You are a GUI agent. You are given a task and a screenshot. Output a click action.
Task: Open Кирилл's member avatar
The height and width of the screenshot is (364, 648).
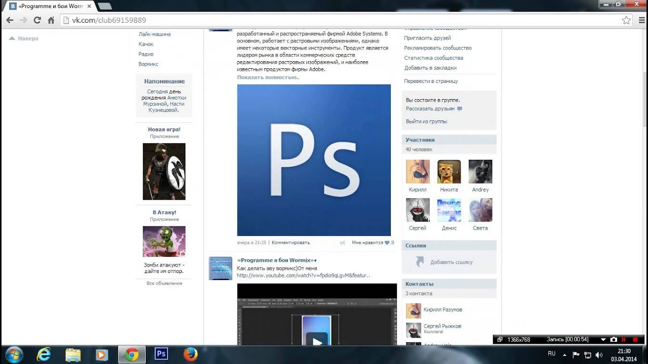click(x=418, y=171)
